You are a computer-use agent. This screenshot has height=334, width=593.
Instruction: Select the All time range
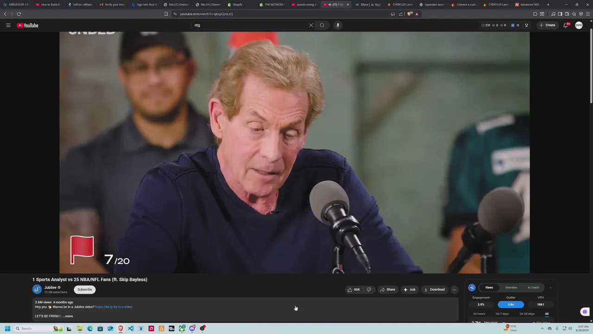click(x=547, y=314)
